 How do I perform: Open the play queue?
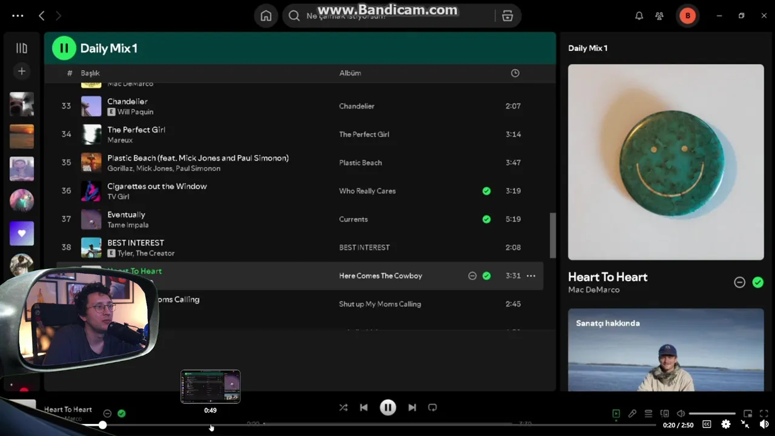648,414
